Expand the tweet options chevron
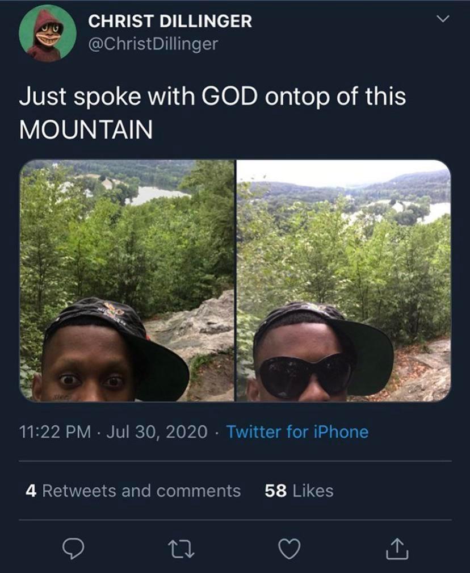The width and height of the screenshot is (470, 573). (x=442, y=19)
